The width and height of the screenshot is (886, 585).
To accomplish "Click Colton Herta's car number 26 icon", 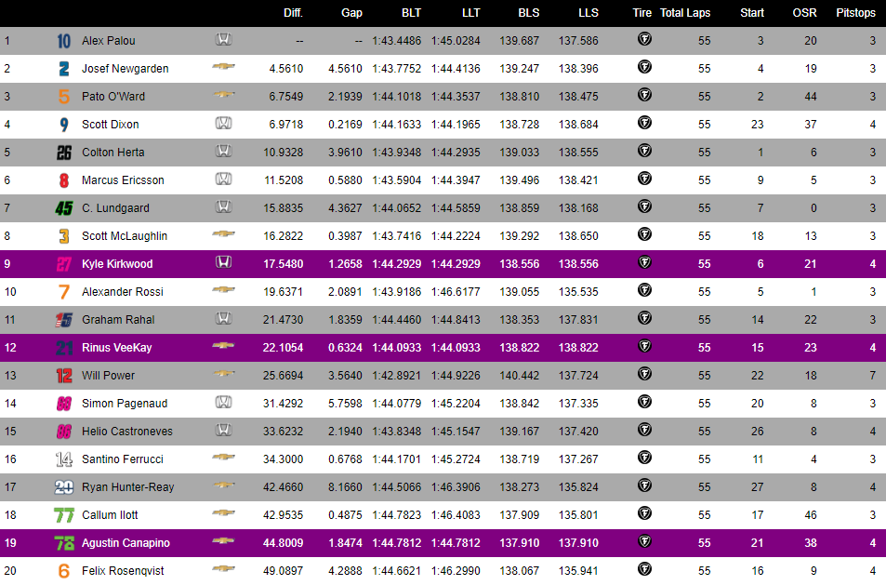I will coord(63,153).
